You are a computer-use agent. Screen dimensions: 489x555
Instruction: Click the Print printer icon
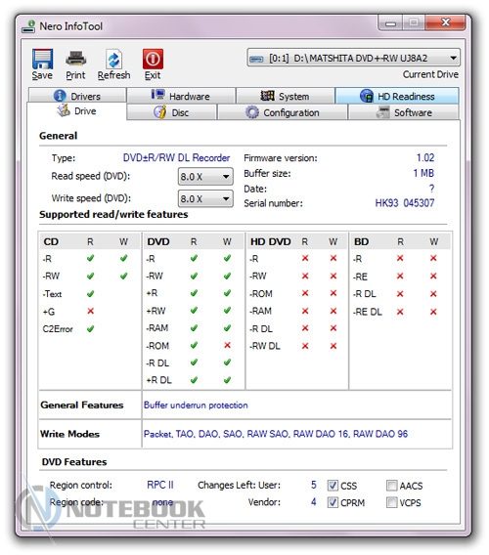tap(76, 59)
